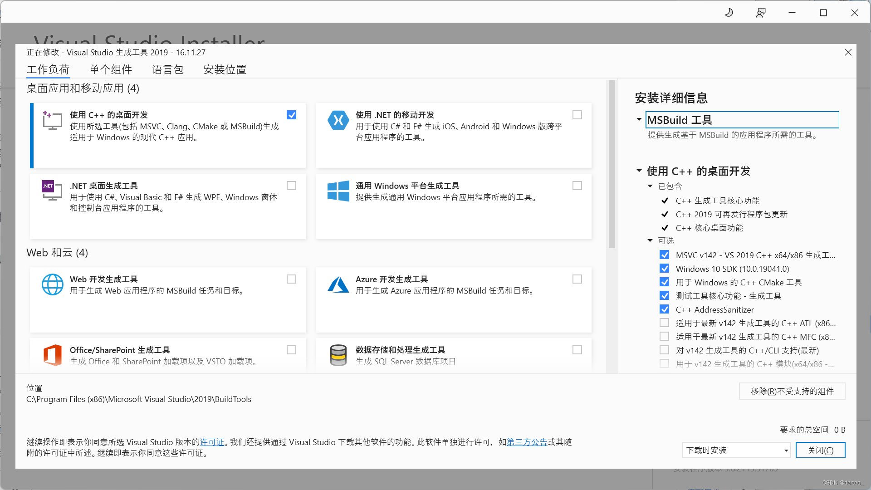Uncheck the Windows 10 SDK component checkbox

point(664,269)
